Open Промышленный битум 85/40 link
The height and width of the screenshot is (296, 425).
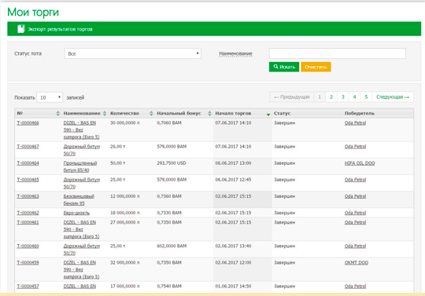tap(80, 166)
